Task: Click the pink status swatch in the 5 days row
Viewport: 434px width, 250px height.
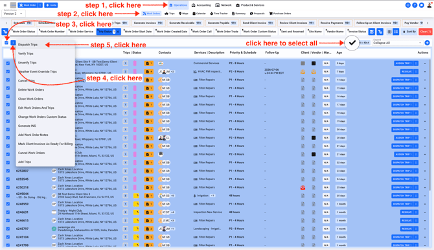Action: click(135, 63)
